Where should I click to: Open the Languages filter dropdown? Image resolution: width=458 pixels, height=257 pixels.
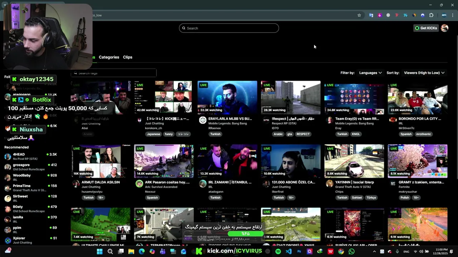coord(370,73)
